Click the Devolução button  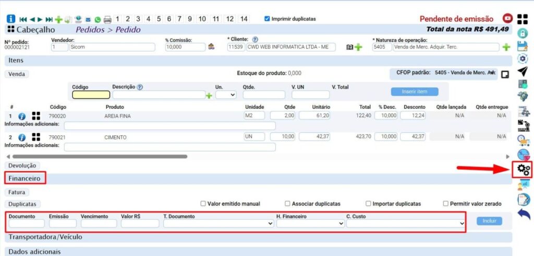tap(22, 165)
